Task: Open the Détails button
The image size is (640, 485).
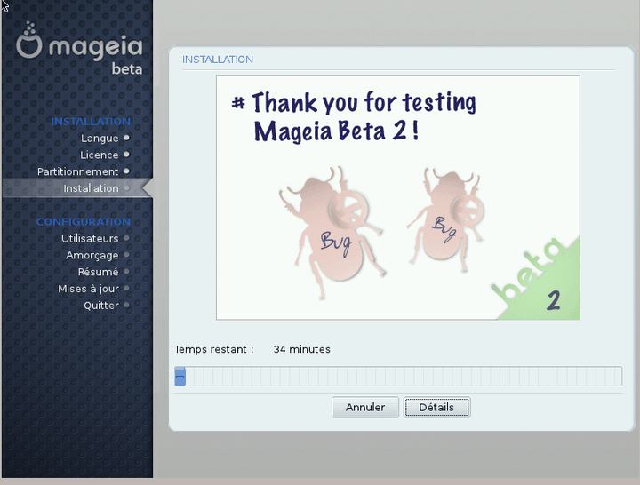Action: 436,407
